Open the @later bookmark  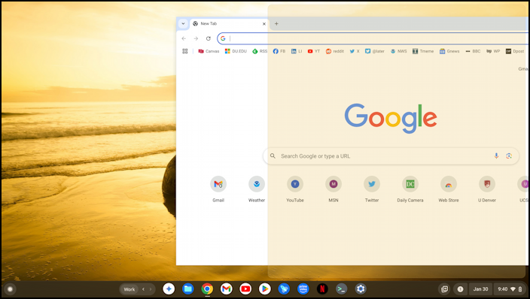pos(375,51)
